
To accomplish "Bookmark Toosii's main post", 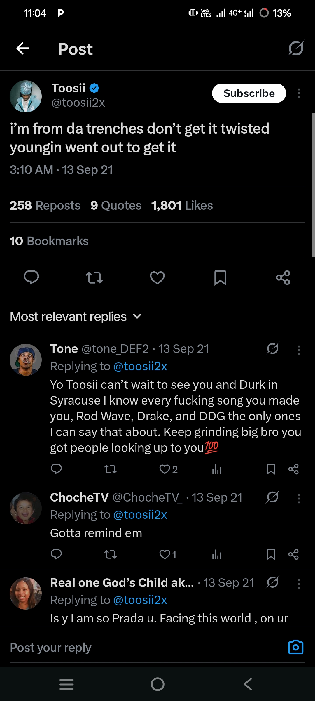I will pyautogui.click(x=220, y=277).
